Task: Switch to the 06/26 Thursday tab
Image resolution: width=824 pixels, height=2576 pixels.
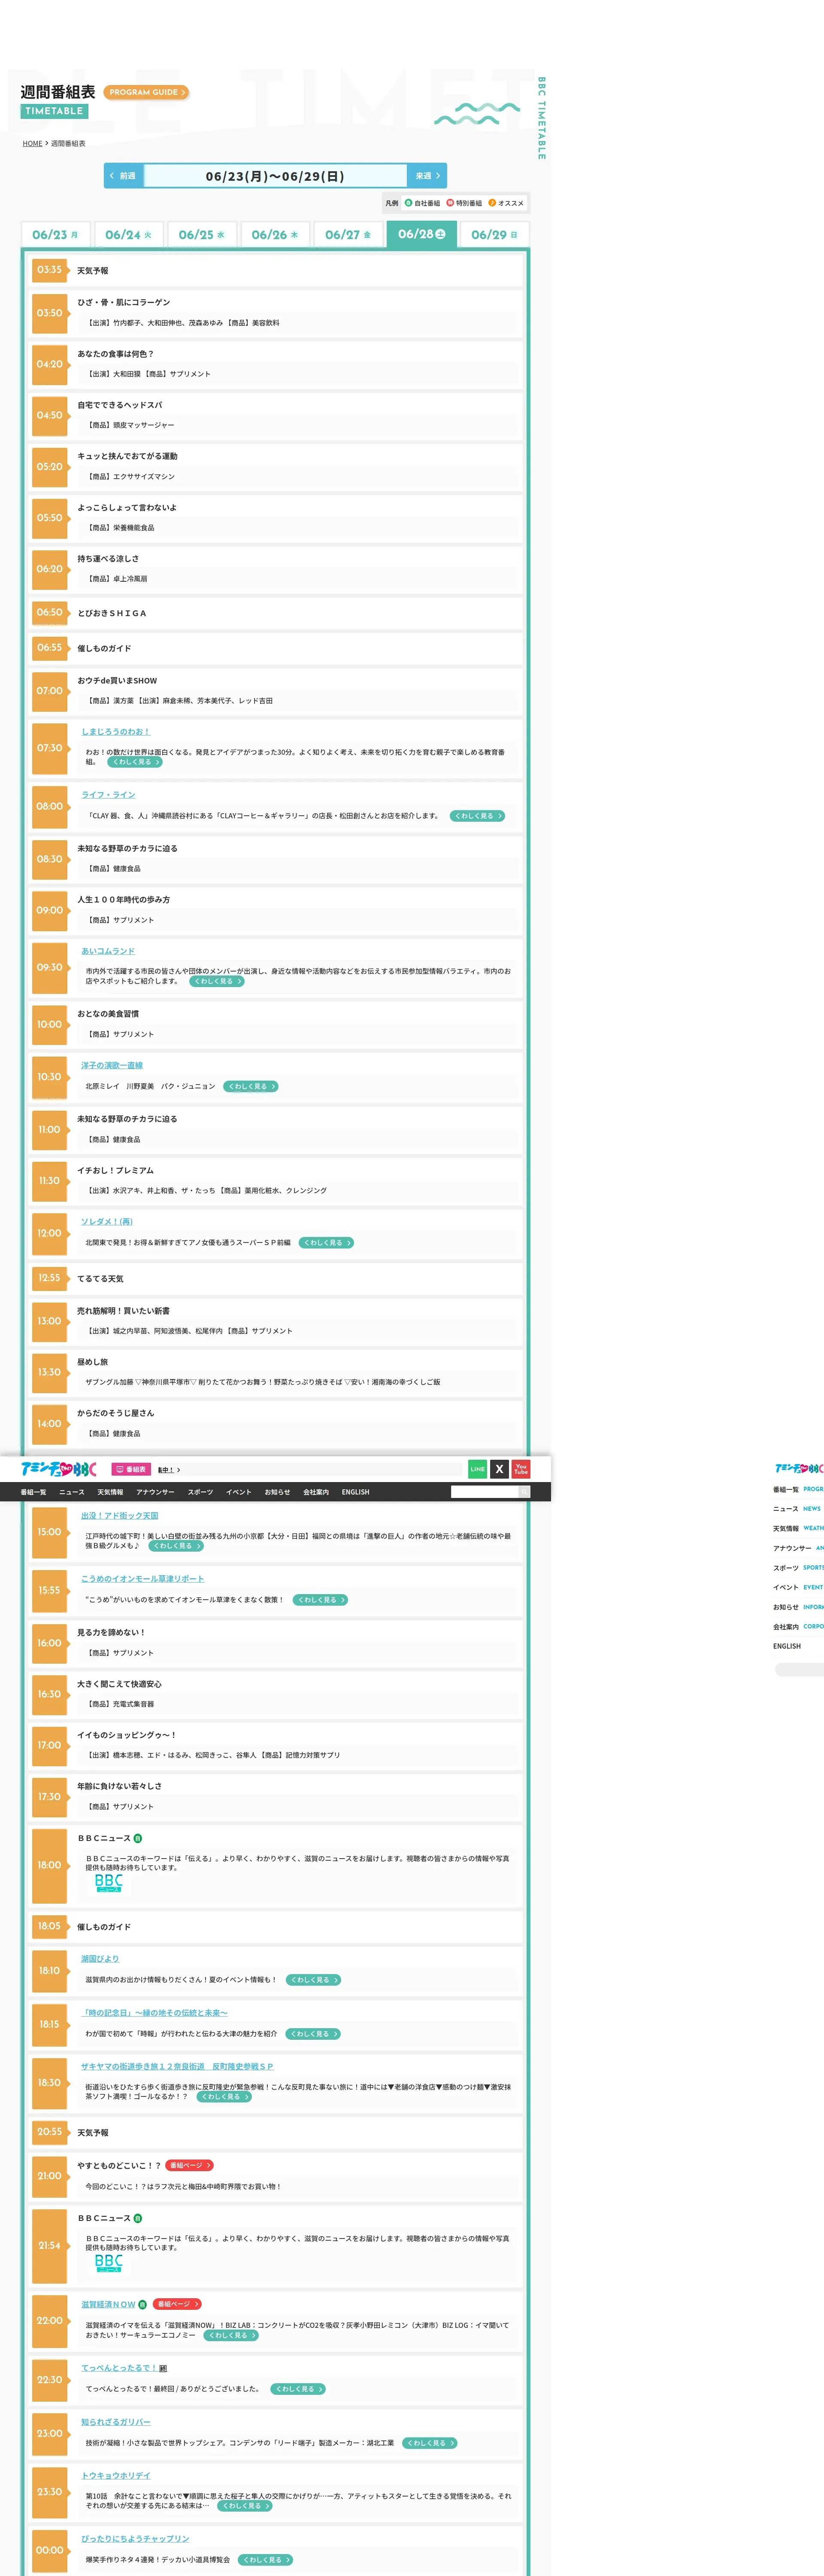Action: pyautogui.click(x=275, y=235)
